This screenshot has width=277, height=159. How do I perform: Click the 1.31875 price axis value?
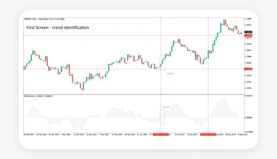tap(248, 25)
